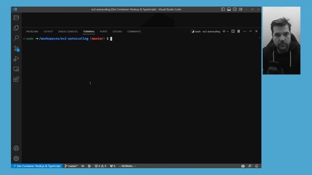This screenshot has height=175, width=312.
Task: Toggle secondary side bar layout icon
Action: [235, 9]
